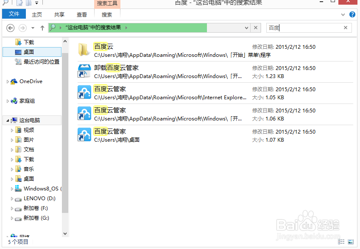
Task: Open the 下载 folder icon under 这台电脑
Action: (18, 159)
